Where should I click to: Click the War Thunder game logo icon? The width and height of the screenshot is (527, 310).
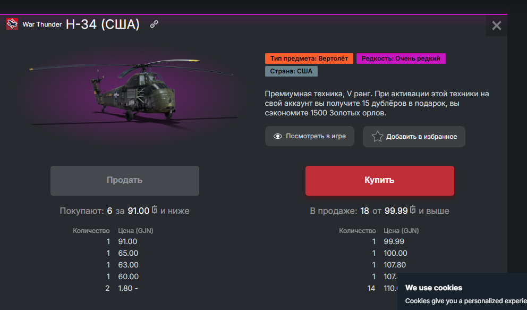click(x=12, y=24)
